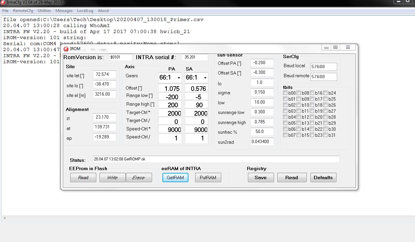Screen dimensions: 415x242
Task: Open the PA Gears dropdown
Action: (x=179, y=78)
